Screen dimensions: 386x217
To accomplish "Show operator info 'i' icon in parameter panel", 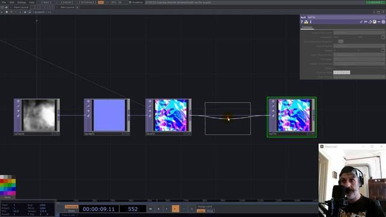I will click(311, 22).
